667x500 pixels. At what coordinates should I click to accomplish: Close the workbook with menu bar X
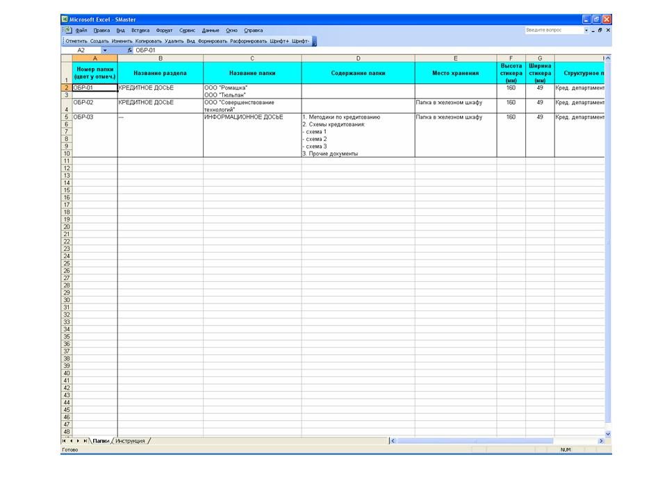click(608, 30)
